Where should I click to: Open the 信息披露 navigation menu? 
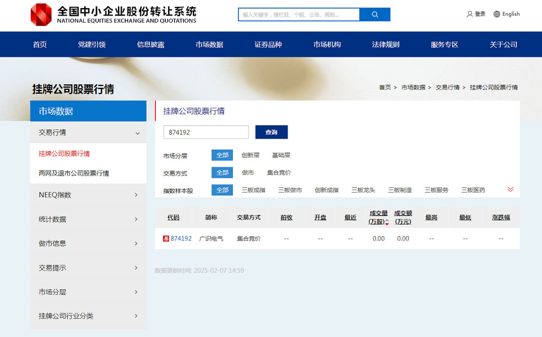click(x=151, y=44)
